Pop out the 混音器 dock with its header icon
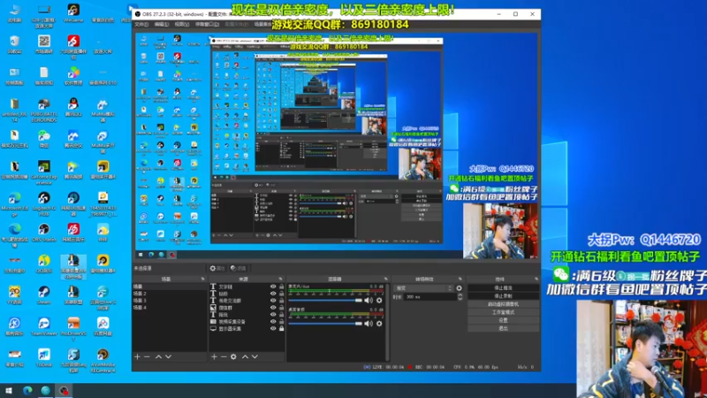This screenshot has width=707, height=398. pos(385,279)
